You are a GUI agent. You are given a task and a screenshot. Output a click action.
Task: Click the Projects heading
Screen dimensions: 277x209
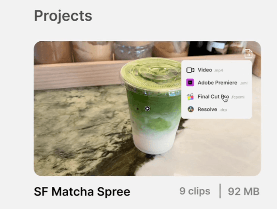tap(63, 16)
